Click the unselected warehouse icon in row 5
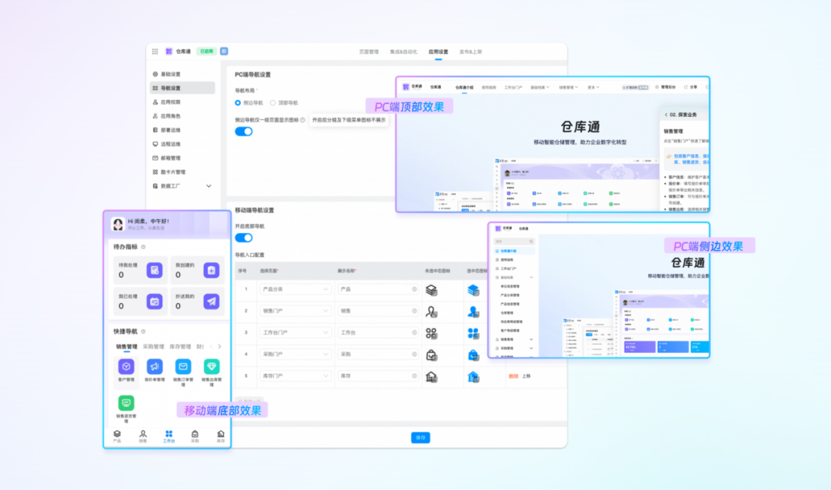This screenshot has height=490, width=831. click(x=432, y=377)
